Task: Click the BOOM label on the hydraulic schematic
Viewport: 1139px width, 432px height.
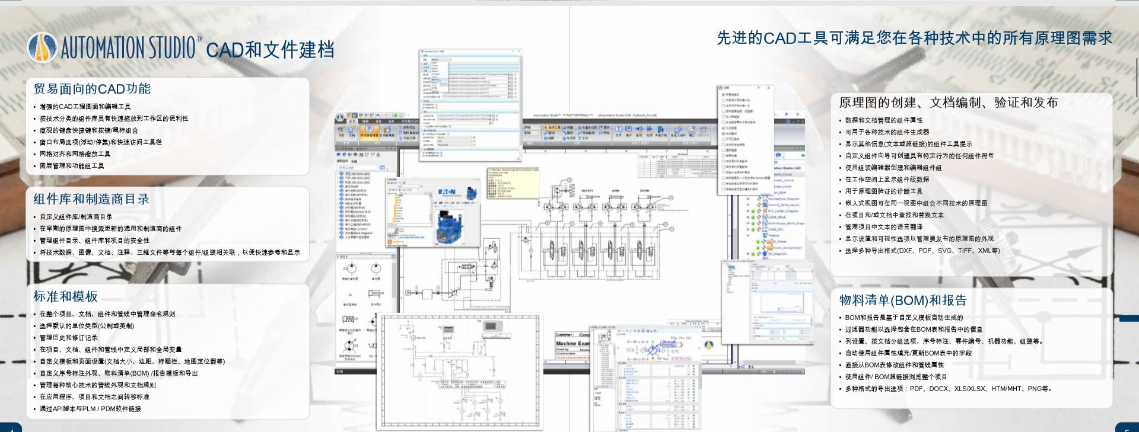Action: coord(645,191)
